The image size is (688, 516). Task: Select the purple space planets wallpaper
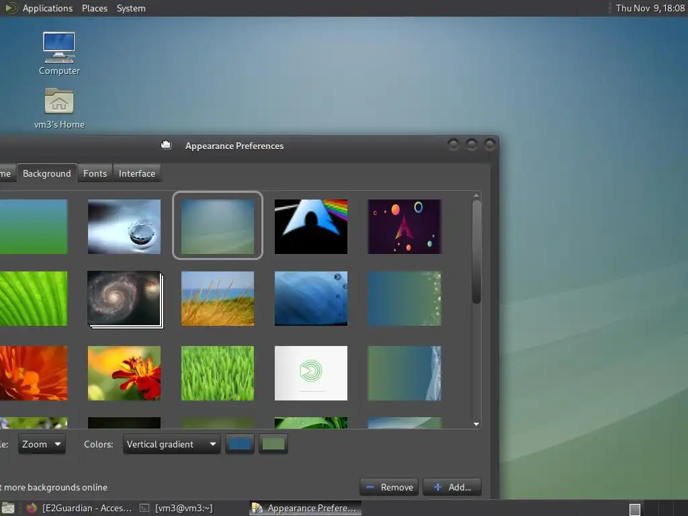[404, 226]
